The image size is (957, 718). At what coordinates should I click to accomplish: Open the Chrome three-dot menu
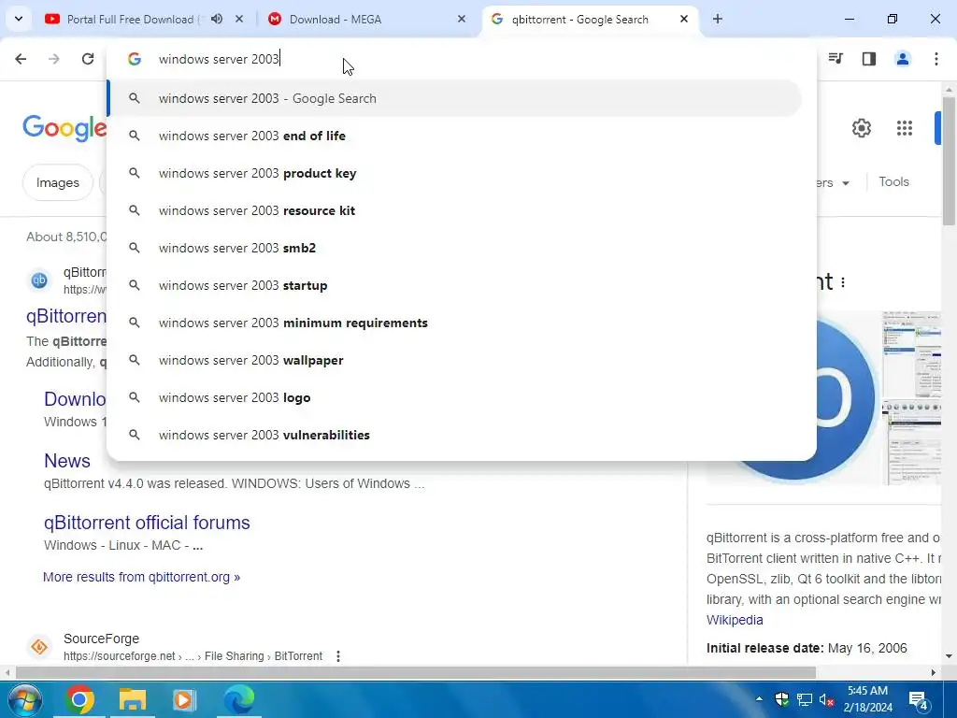point(936,59)
